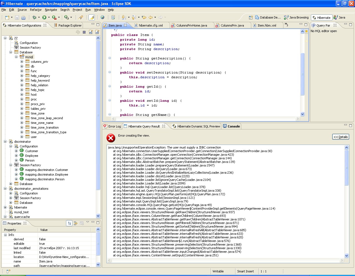This screenshot has width=355, height=276.
Task: Toggle Mark Occurrences highlighter button
Action: [x=92, y=17]
